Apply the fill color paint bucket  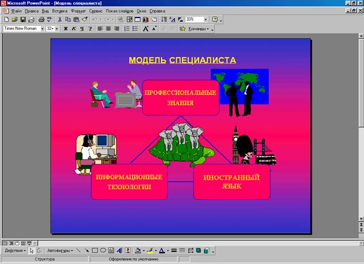click(138, 250)
